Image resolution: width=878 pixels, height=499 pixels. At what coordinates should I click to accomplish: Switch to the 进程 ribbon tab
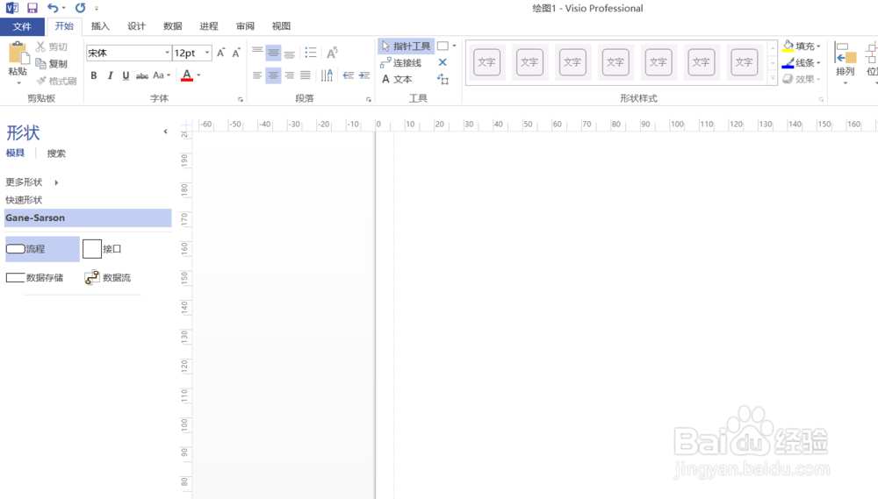209,26
